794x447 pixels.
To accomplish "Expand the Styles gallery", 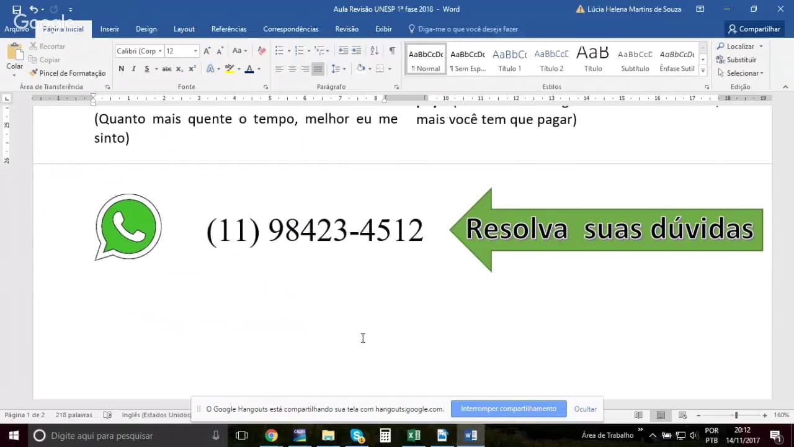I will [703, 72].
